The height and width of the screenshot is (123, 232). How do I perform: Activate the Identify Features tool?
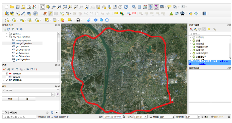(134, 7)
